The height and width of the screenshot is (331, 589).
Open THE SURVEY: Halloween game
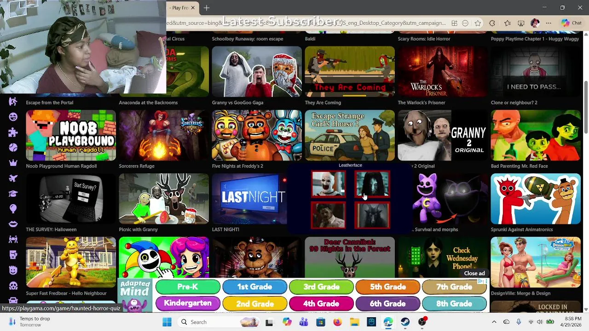click(71, 199)
